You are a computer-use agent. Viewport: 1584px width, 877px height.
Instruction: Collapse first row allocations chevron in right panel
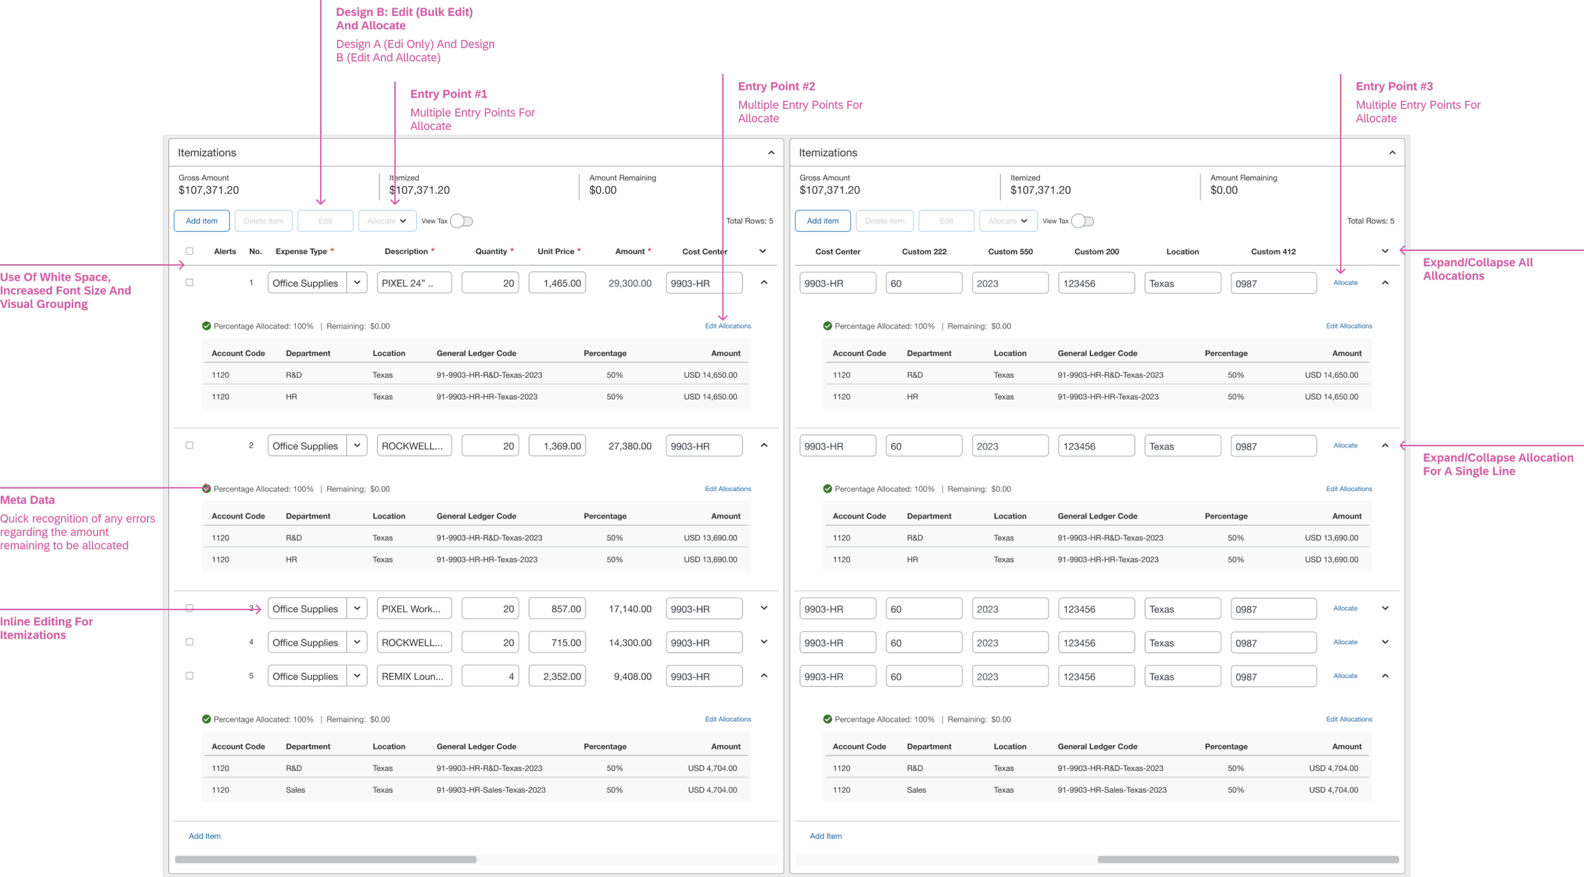pyautogui.click(x=1385, y=283)
